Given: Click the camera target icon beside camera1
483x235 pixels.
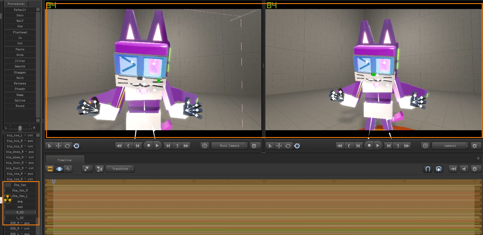Looking at the screenshot, I should click(x=425, y=146).
